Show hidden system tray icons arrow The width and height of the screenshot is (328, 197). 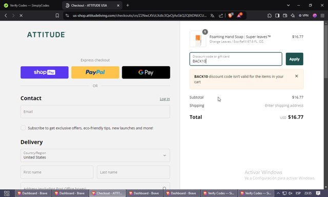(278, 193)
